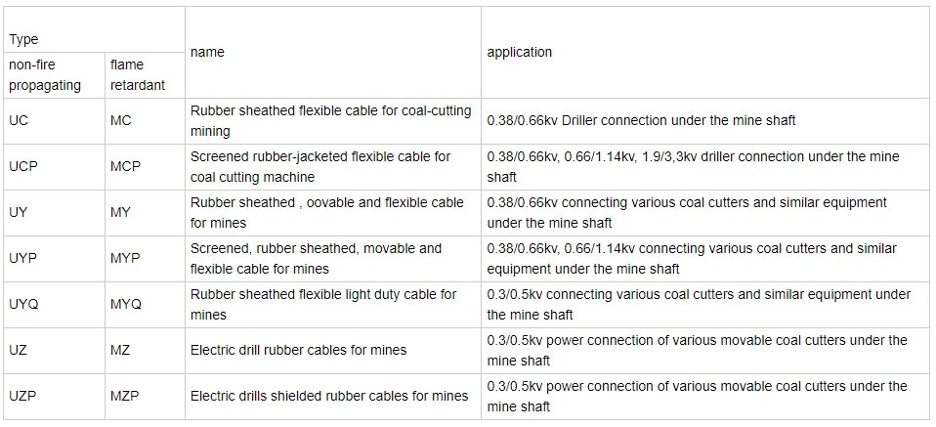Viewport: 936px width, 427px height.
Task: Click 'Electric drill rubber cables for mines' text
Action: 298,351
